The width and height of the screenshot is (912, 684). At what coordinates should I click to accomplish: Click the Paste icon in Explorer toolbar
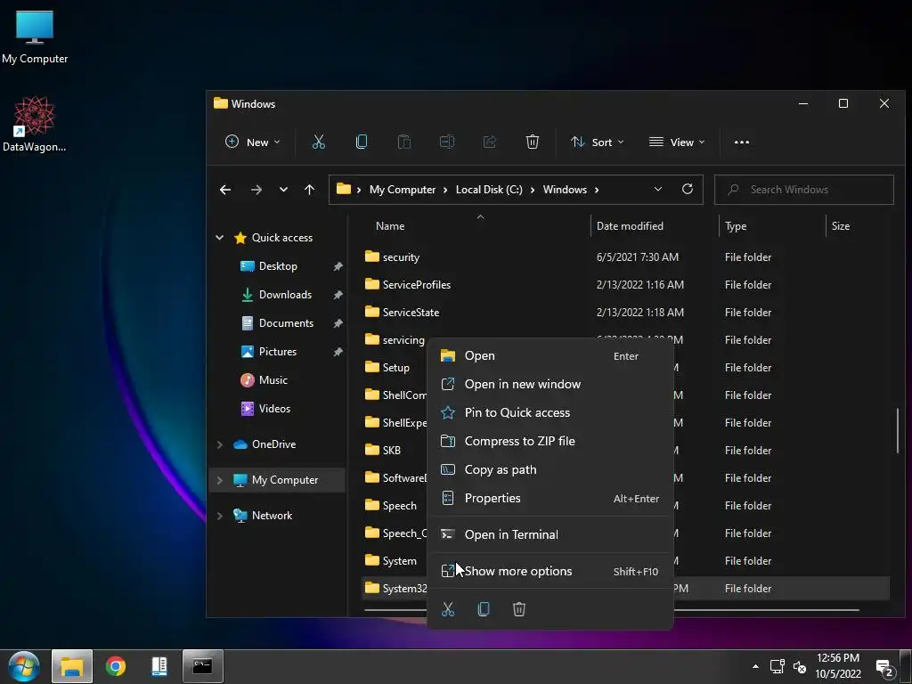click(403, 142)
